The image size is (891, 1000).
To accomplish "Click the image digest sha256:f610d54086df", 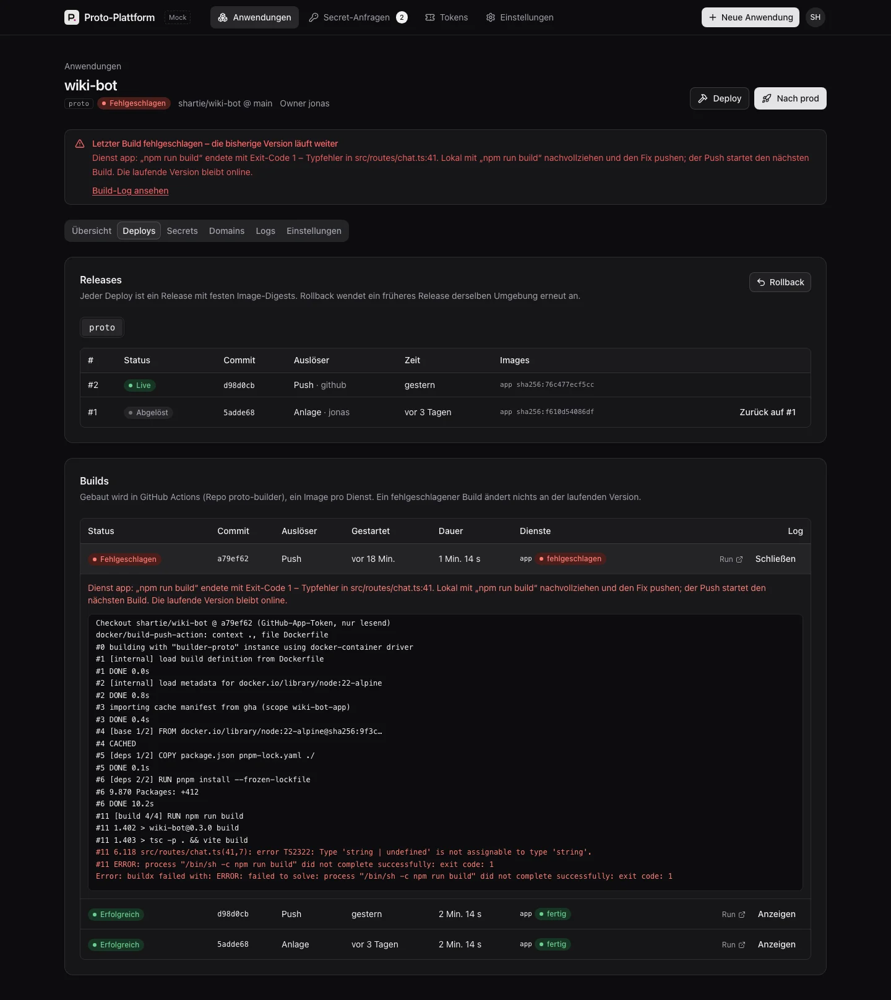I will pos(555,412).
